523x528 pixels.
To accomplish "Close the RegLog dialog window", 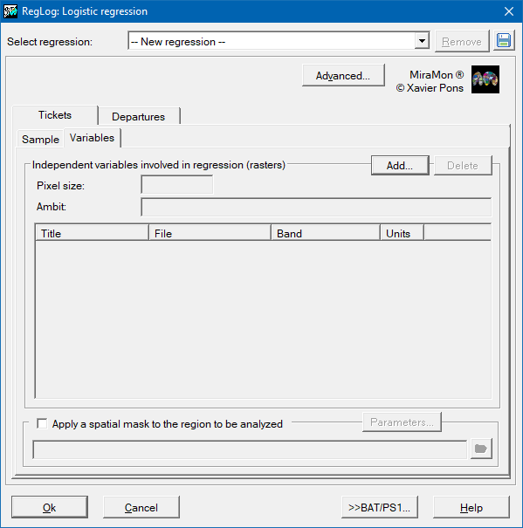I will click(508, 11).
